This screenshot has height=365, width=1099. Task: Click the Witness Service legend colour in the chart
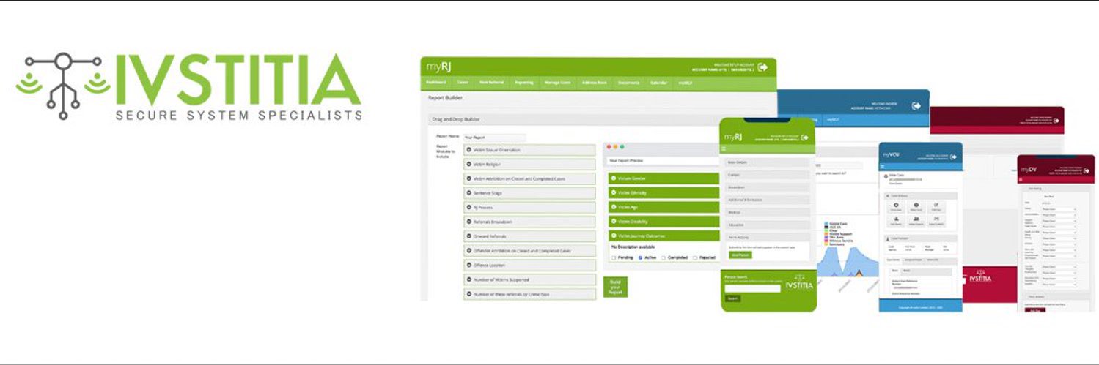[827, 241]
